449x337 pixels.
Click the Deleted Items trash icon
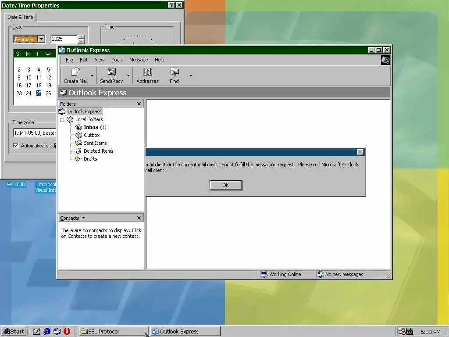78,151
